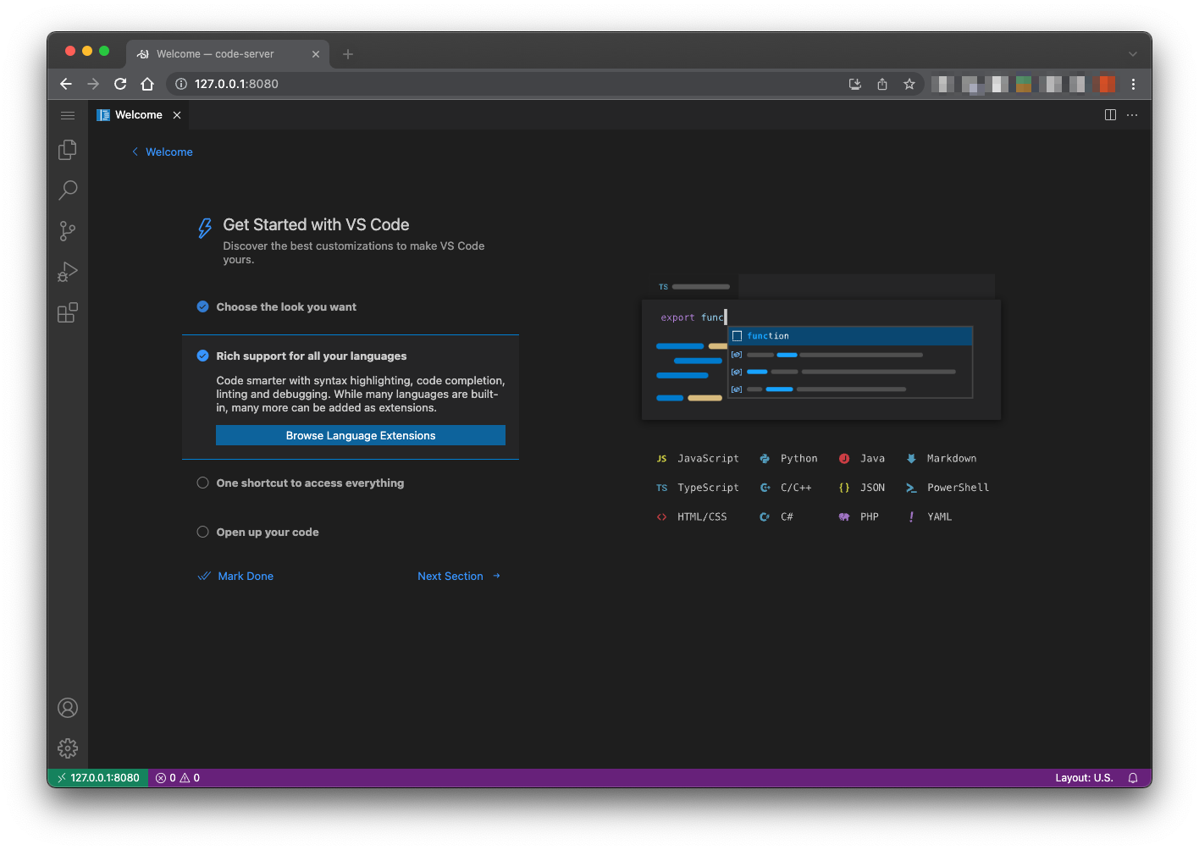Click the Markdown language icon

tap(911, 459)
